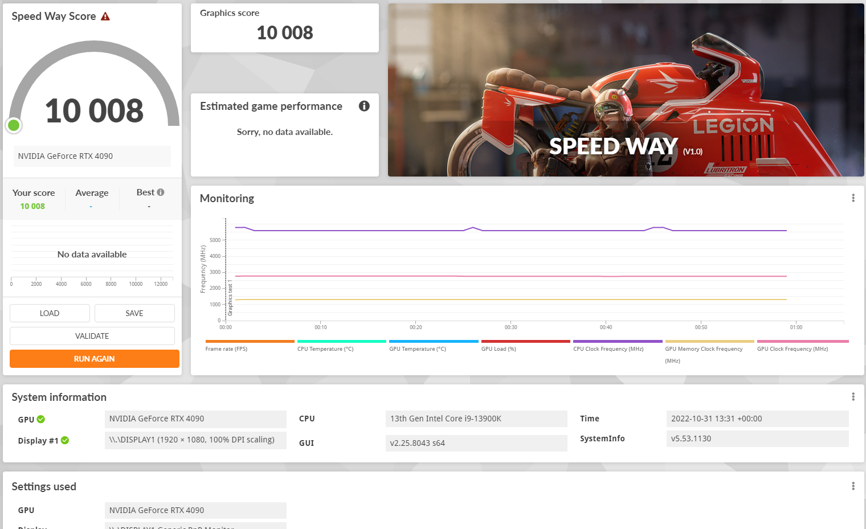Viewport: 866px width, 529px height.
Task: Click the Speed Way Score warning triangle icon
Action: (105, 17)
